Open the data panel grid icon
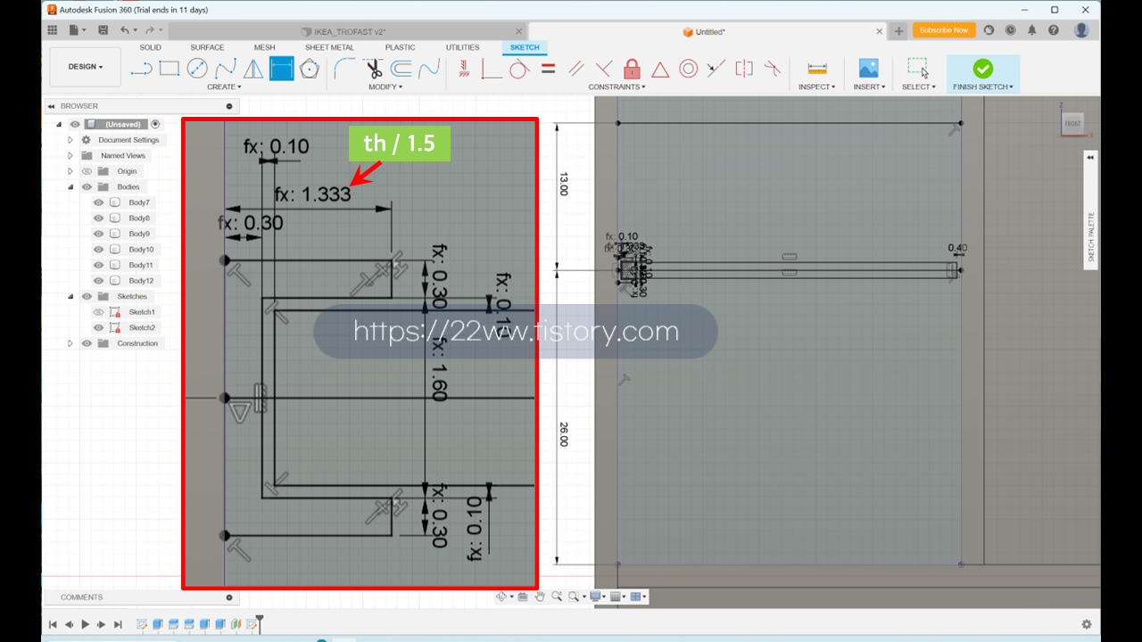Screen dimensions: 1142x642 pos(52,30)
